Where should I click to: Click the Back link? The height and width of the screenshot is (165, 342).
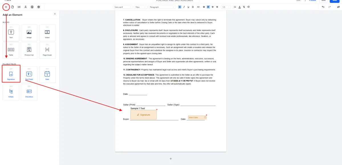(7, 1)
